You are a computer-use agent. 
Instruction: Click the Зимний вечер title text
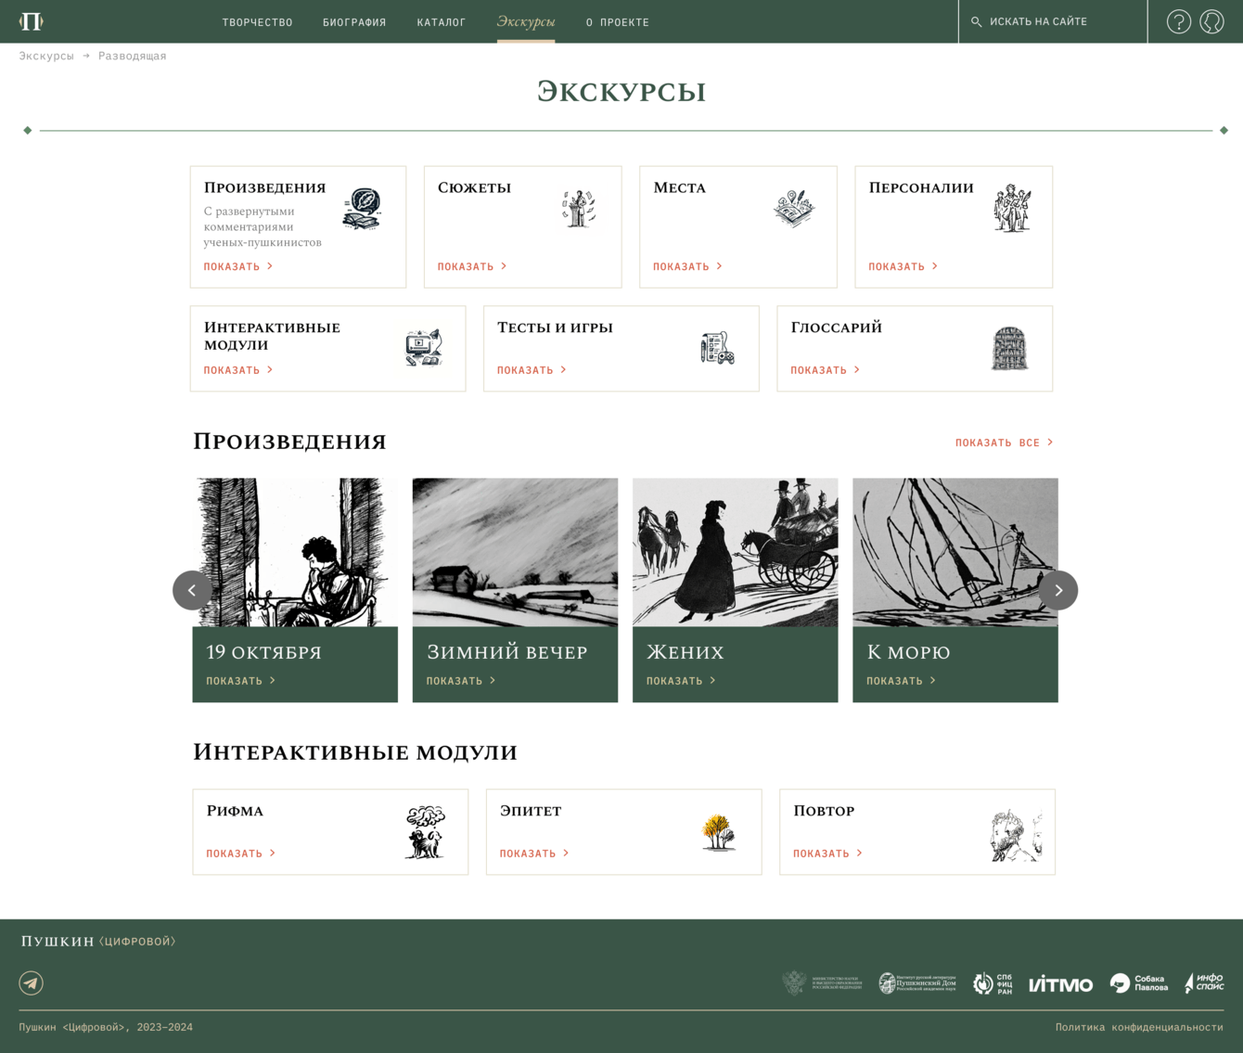pos(506,652)
